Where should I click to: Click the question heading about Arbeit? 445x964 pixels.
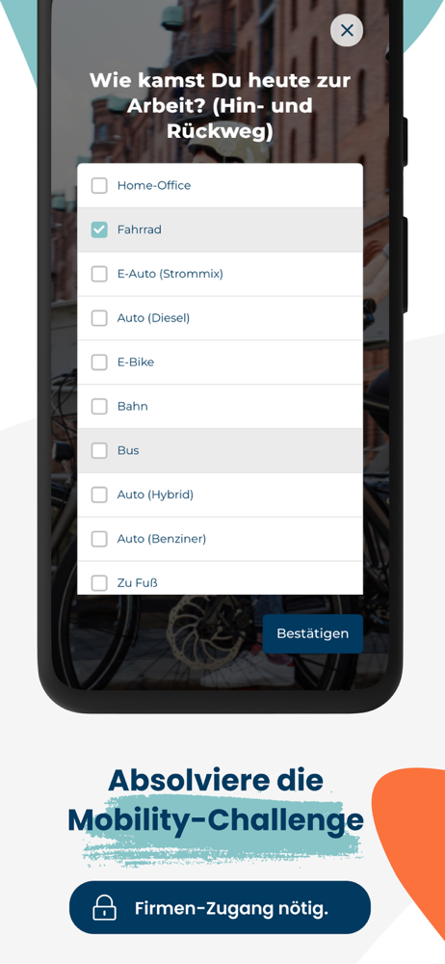coord(220,106)
